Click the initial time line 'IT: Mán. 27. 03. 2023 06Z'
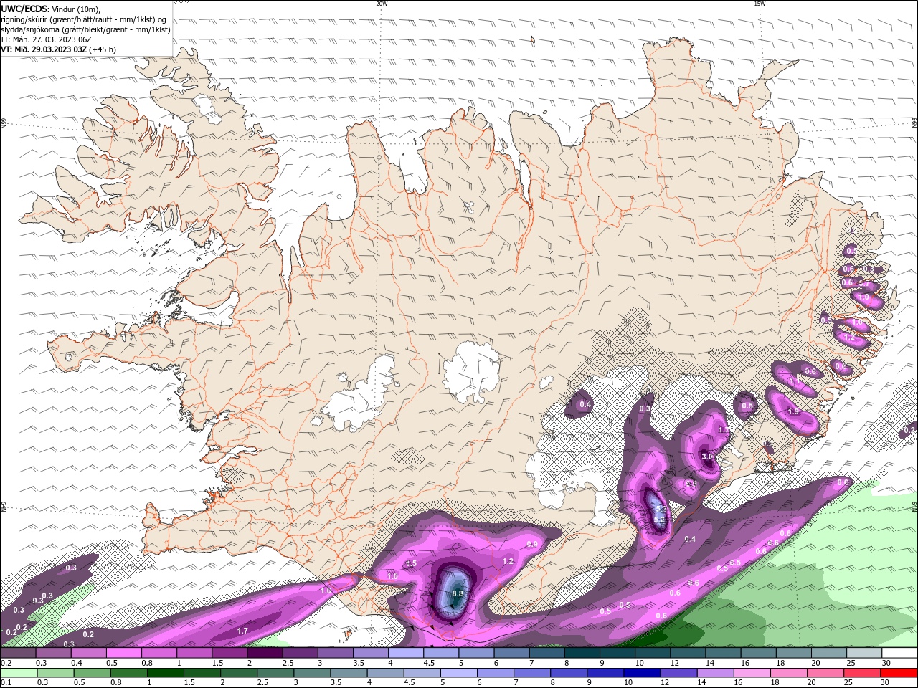918x688 pixels. [x=46, y=39]
